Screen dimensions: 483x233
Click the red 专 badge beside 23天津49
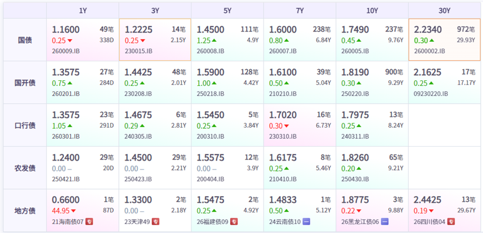pyautogui.click(x=156, y=222)
